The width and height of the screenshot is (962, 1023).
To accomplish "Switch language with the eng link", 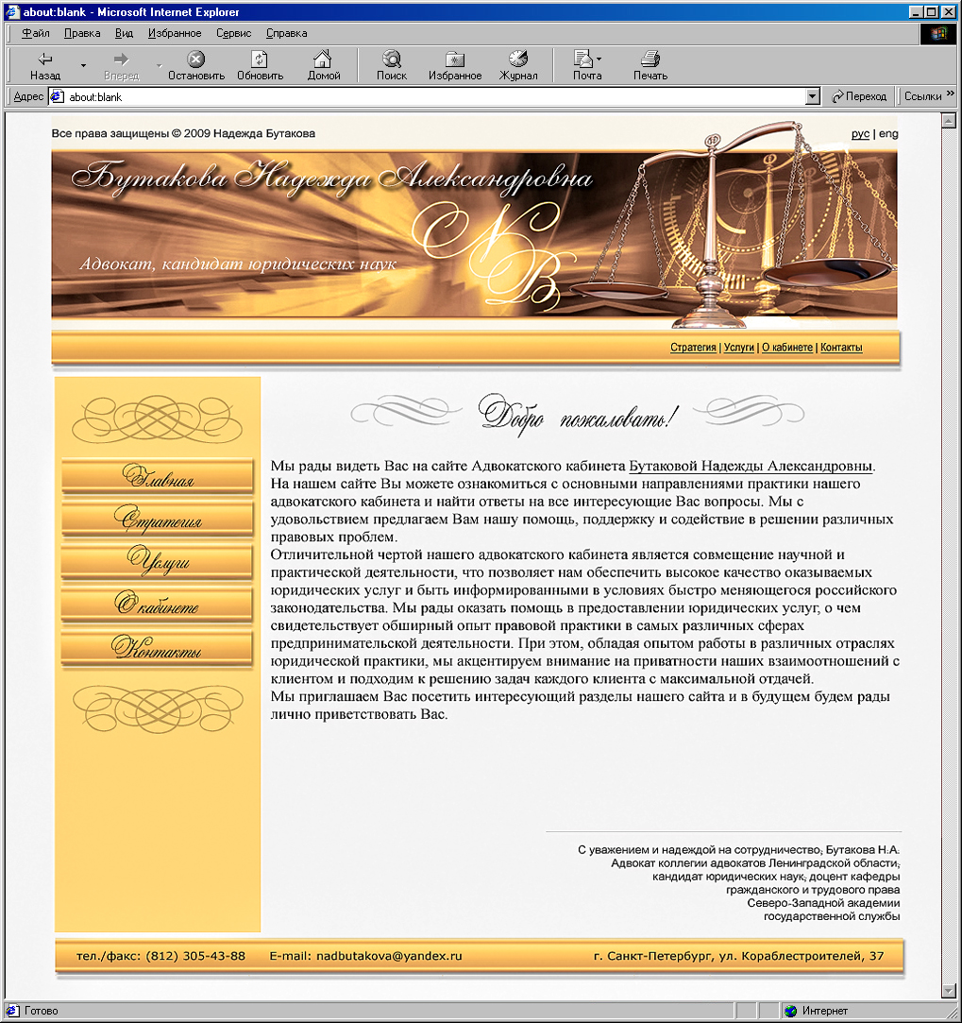I will [888, 134].
